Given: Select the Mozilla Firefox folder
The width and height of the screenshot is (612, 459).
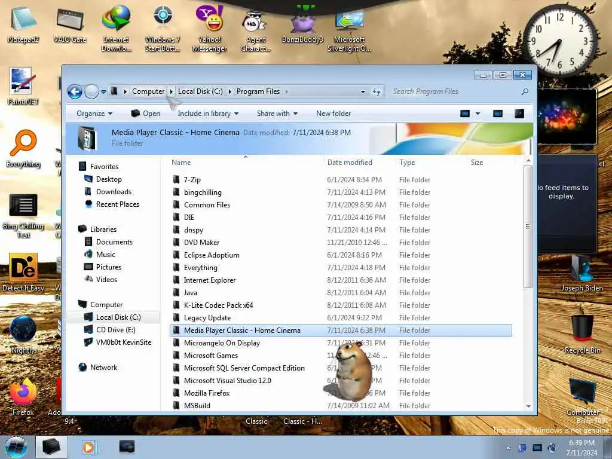Looking at the screenshot, I should 340,393.
